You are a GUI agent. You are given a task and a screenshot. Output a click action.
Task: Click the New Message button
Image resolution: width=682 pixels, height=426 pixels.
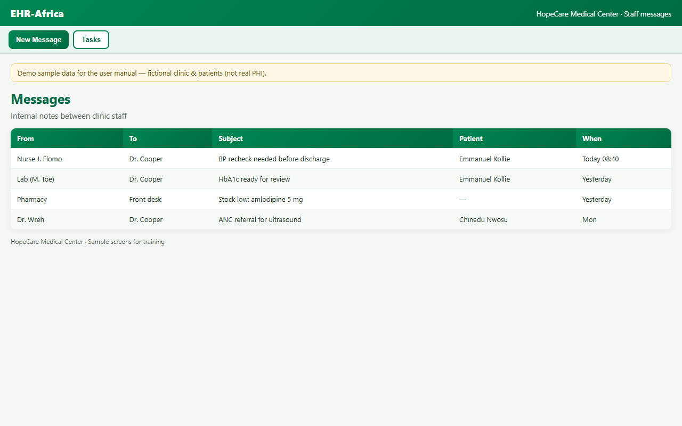tap(38, 39)
